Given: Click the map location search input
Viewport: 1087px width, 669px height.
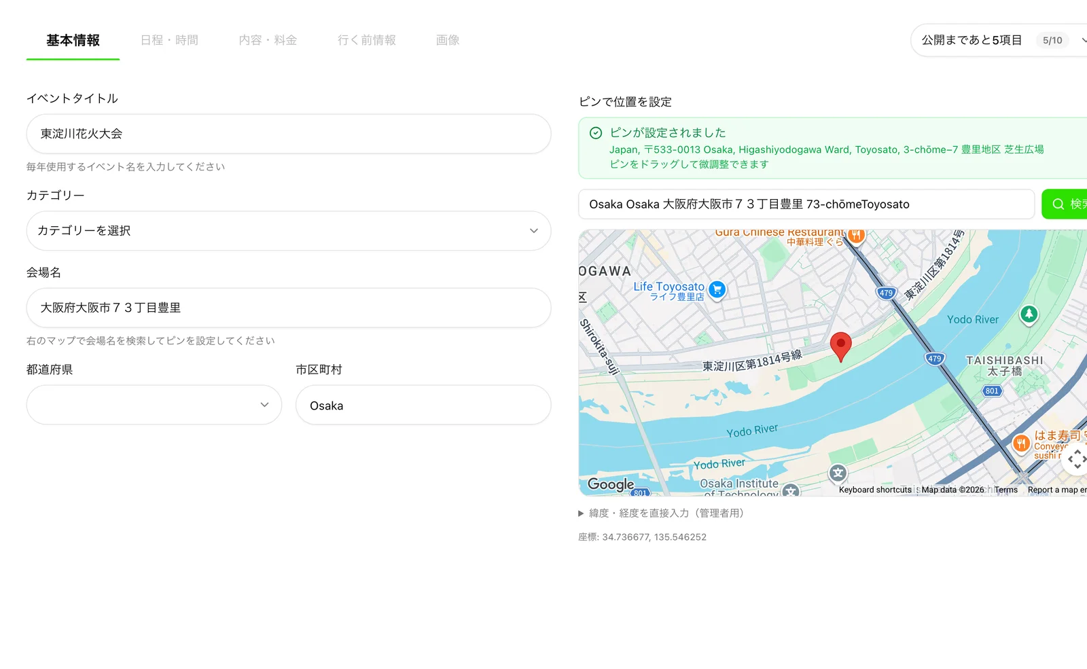Looking at the screenshot, I should 806,204.
